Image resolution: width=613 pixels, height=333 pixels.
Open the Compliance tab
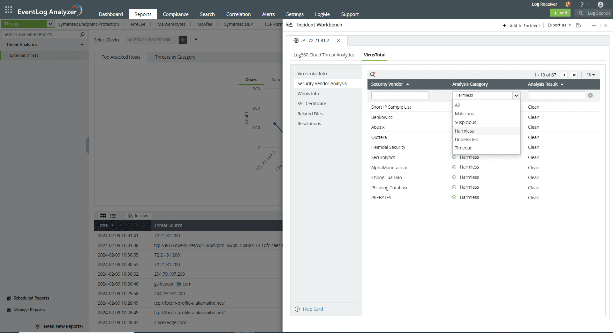pos(176,14)
